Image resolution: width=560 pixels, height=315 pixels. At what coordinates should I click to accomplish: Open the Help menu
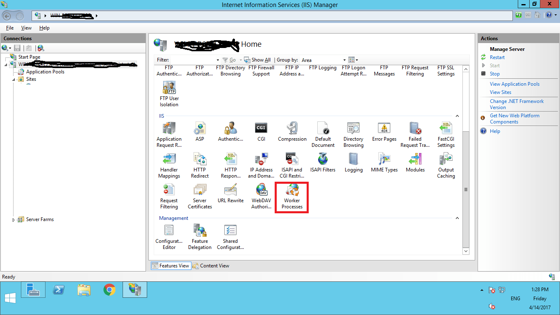click(x=44, y=28)
